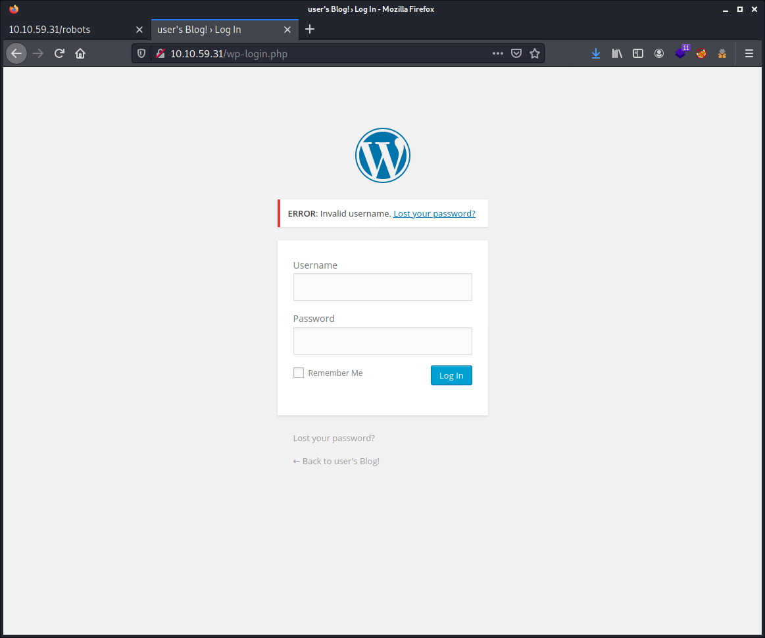This screenshot has height=638, width=765.
Task: Maximize the Firefox window
Action: tap(740, 9)
